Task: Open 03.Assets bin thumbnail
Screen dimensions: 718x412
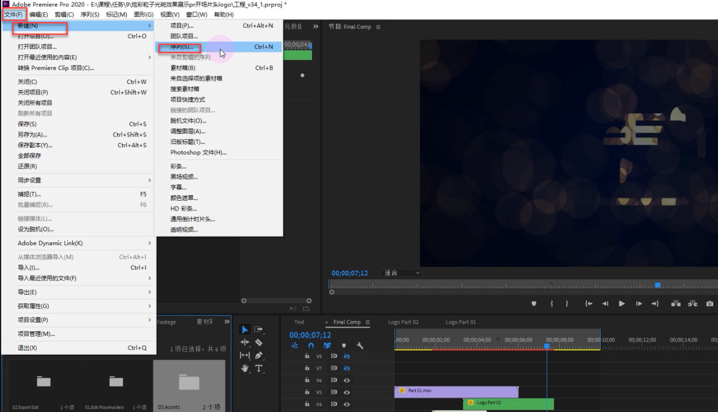Action: point(189,383)
